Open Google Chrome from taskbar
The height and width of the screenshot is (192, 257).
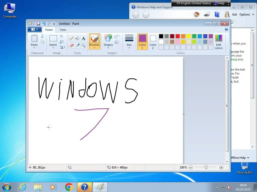(69, 187)
